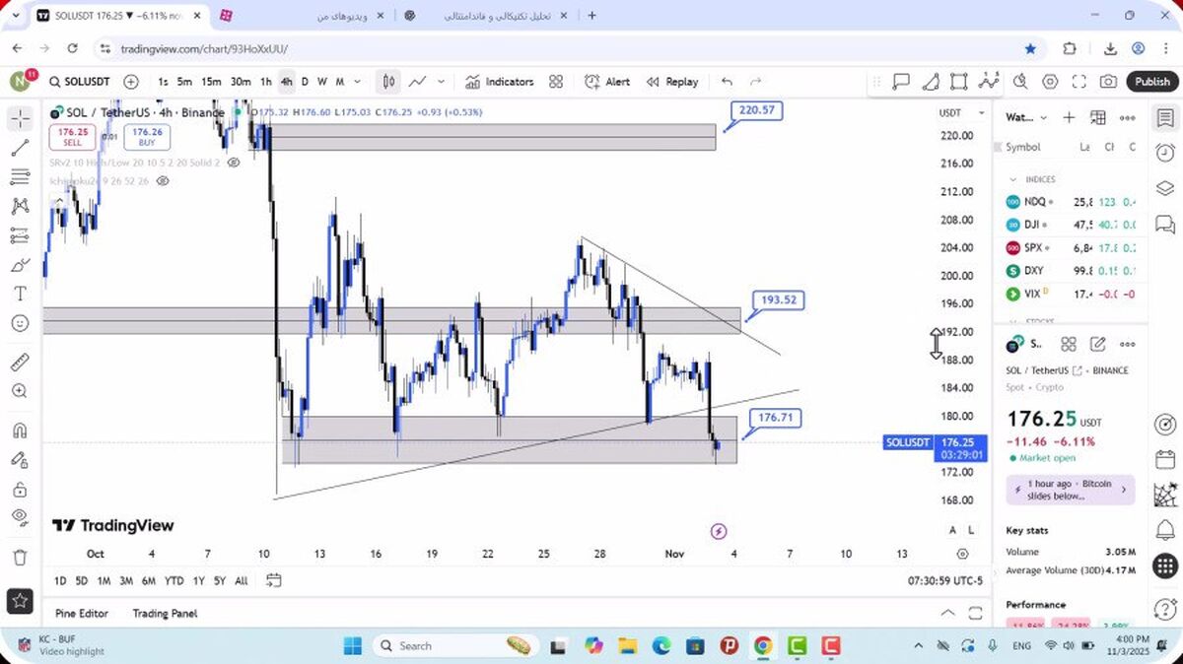This screenshot has width=1183, height=664.
Task: Select the rectangle tool in favorites bar
Action: tap(959, 82)
